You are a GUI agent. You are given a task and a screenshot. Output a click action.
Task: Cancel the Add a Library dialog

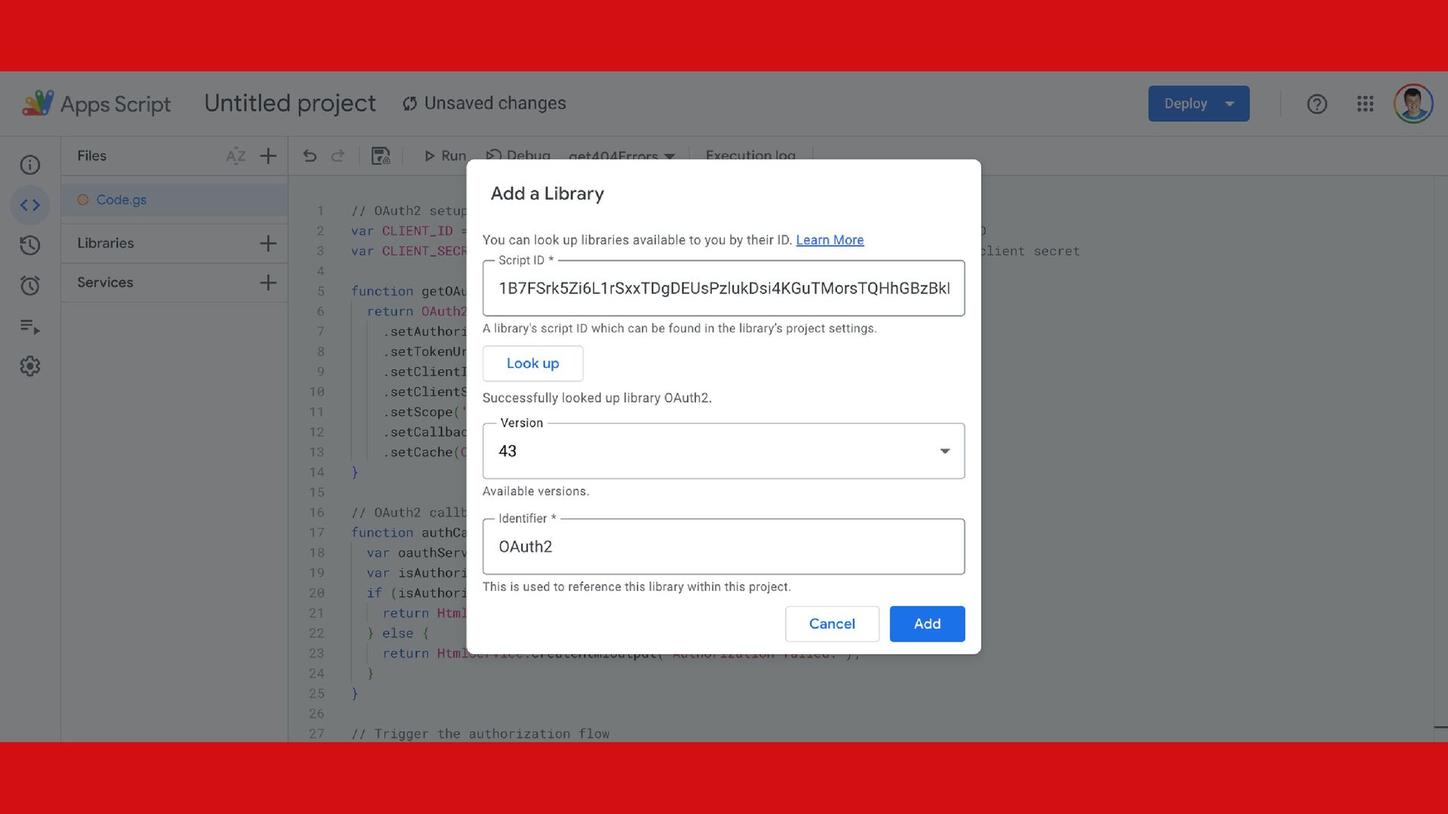[x=832, y=624]
